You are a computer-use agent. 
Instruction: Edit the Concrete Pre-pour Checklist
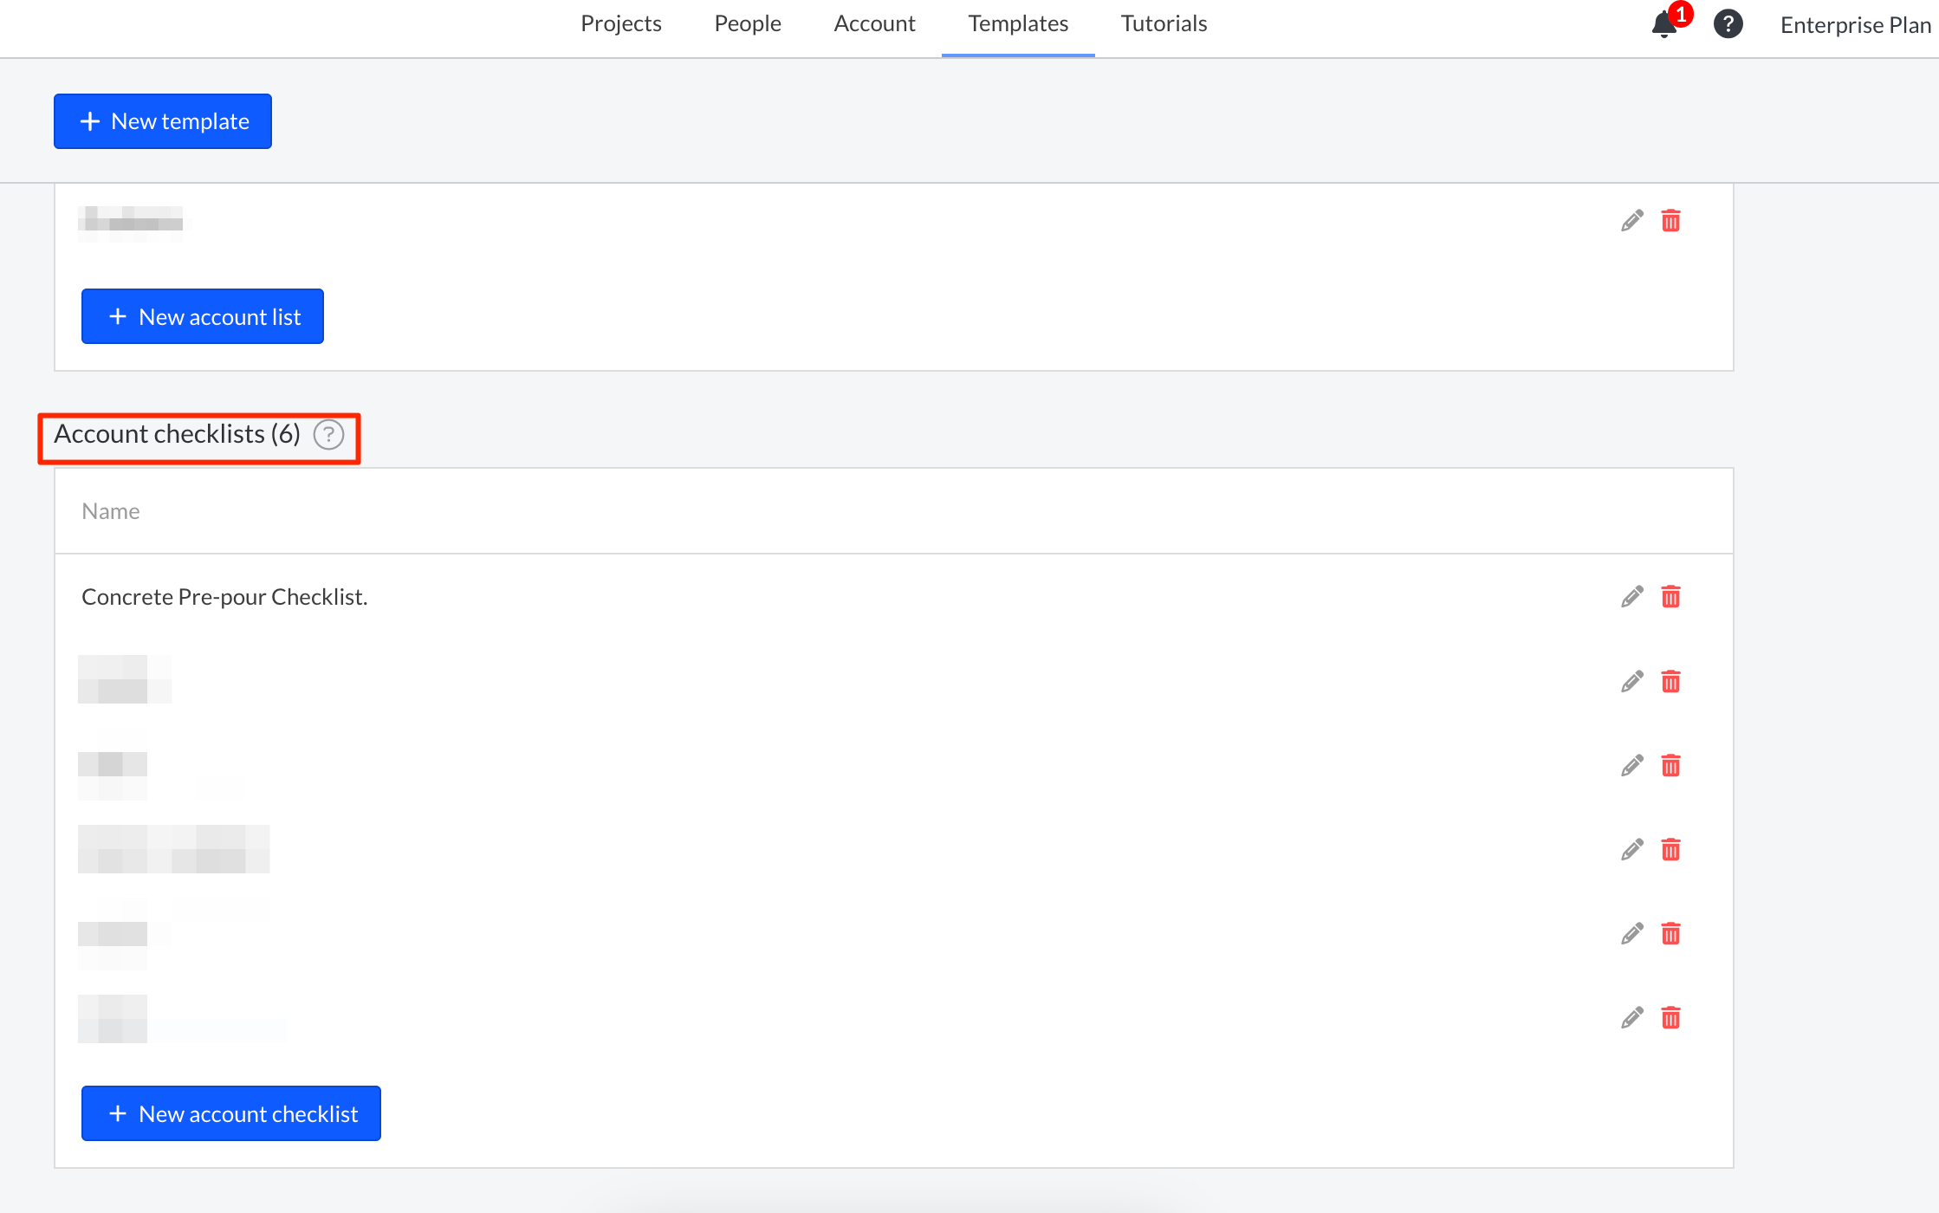pyautogui.click(x=1631, y=596)
